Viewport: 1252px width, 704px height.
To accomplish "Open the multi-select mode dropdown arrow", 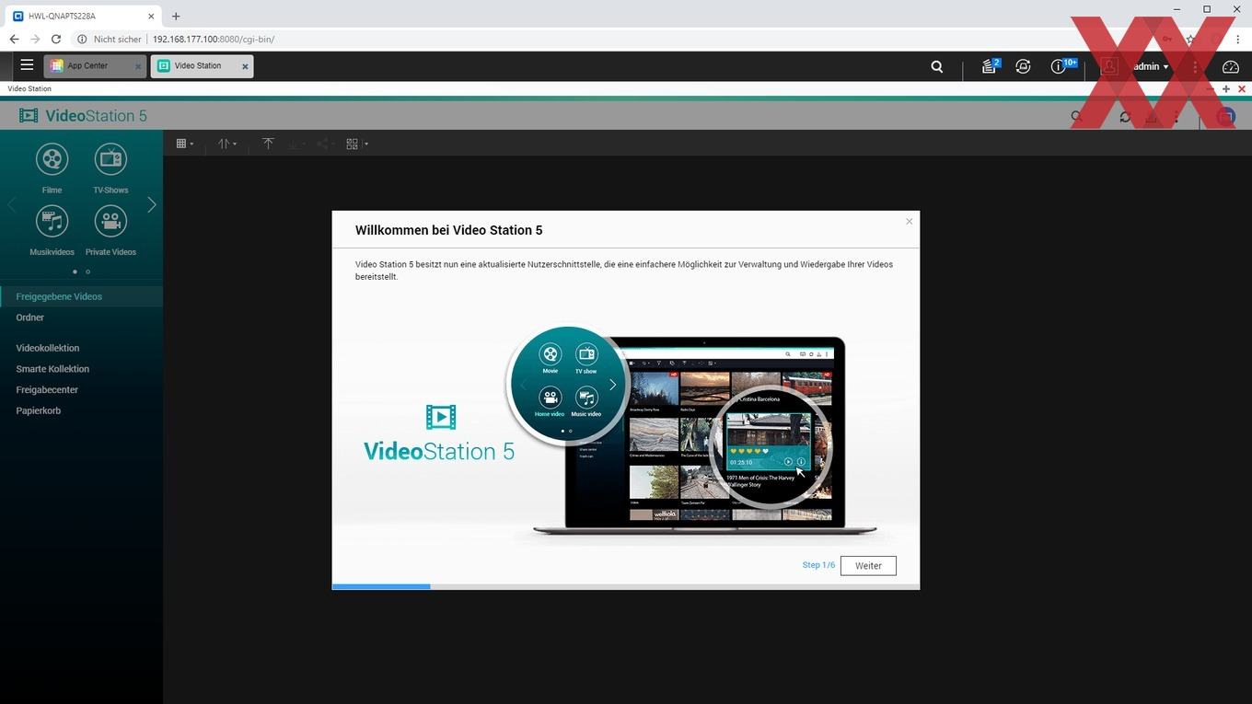I will coord(366,144).
